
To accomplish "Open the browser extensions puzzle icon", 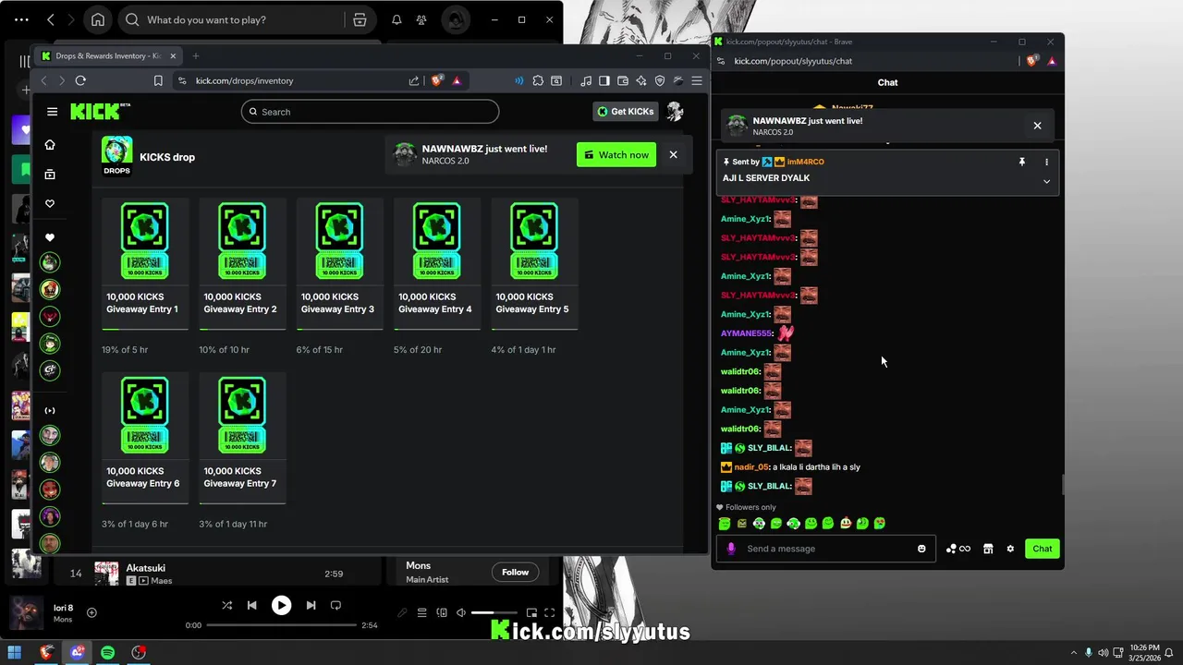I will pos(538,81).
